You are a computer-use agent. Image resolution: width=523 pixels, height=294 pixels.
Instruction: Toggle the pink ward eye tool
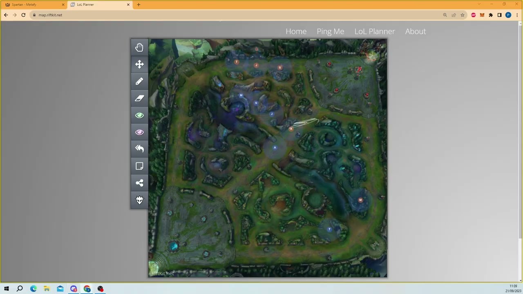click(x=139, y=132)
